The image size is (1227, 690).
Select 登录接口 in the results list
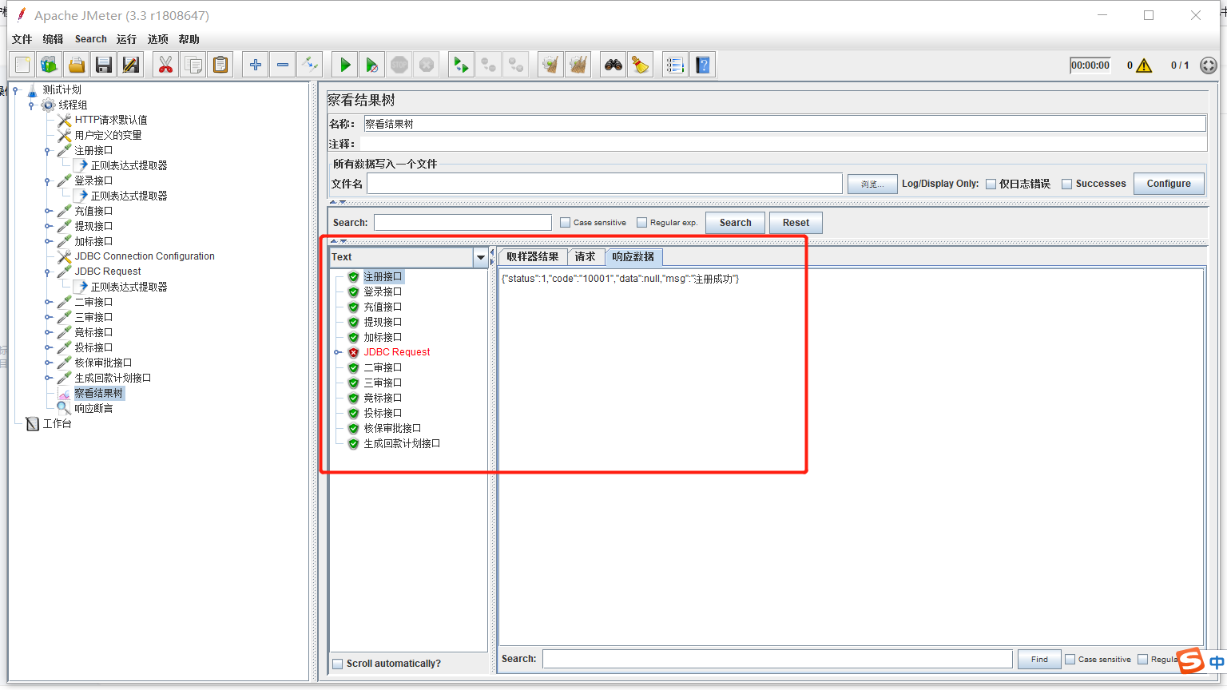click(x=383, y=292)
